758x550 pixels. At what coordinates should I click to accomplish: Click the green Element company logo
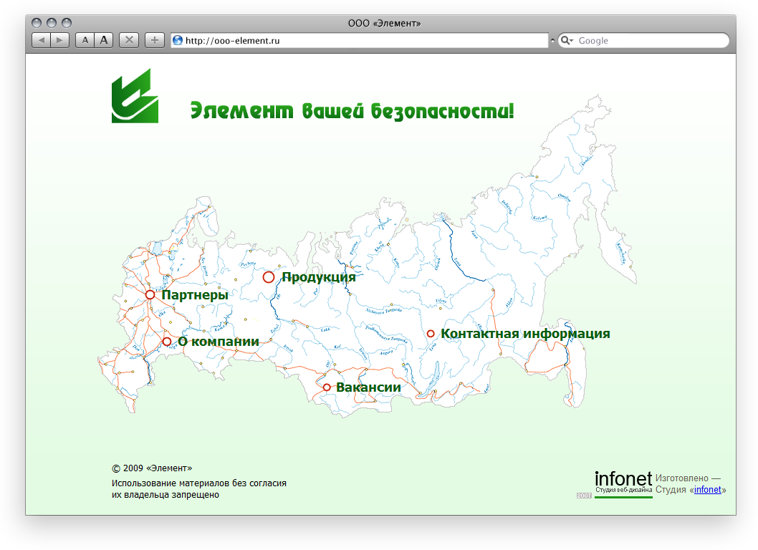(x=135, y=96)
